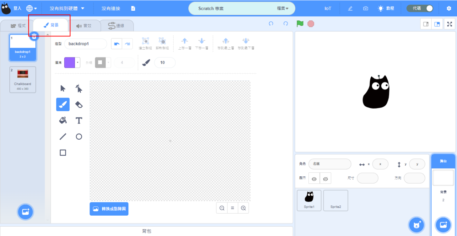Open the 檔案 file dropdown

tap(283, 8)
